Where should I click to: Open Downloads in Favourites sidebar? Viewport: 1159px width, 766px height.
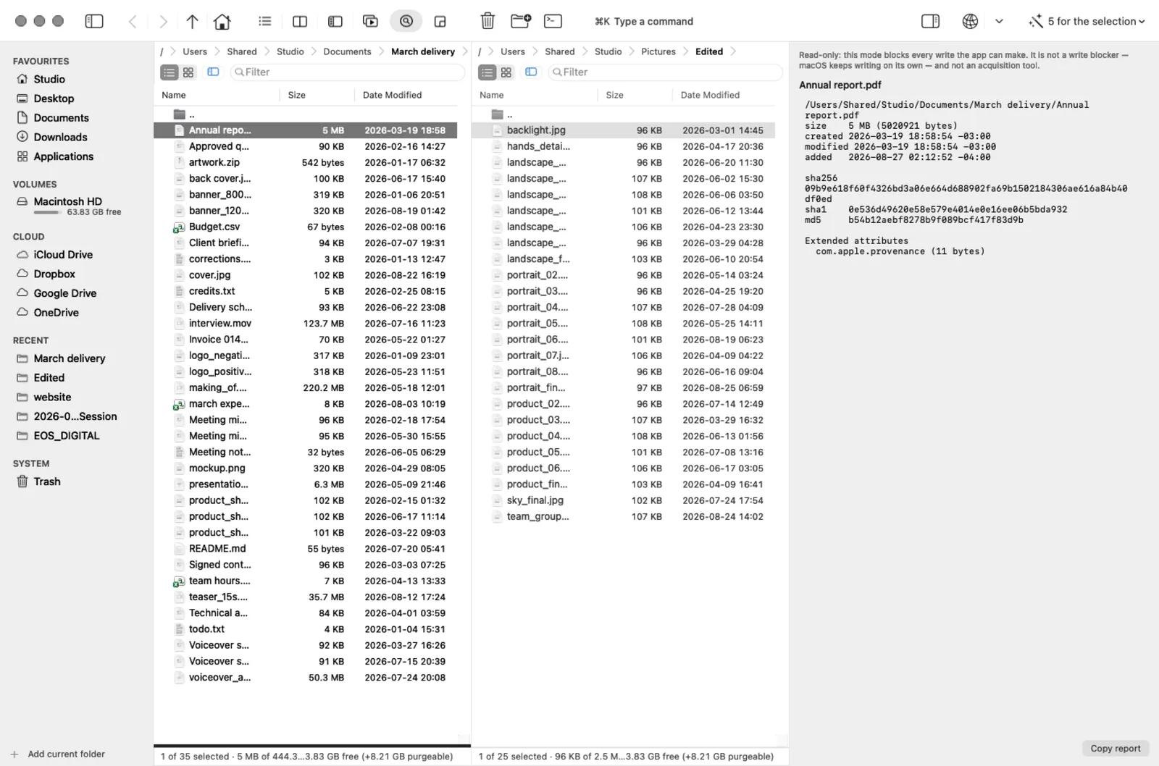tap(60, 137)
